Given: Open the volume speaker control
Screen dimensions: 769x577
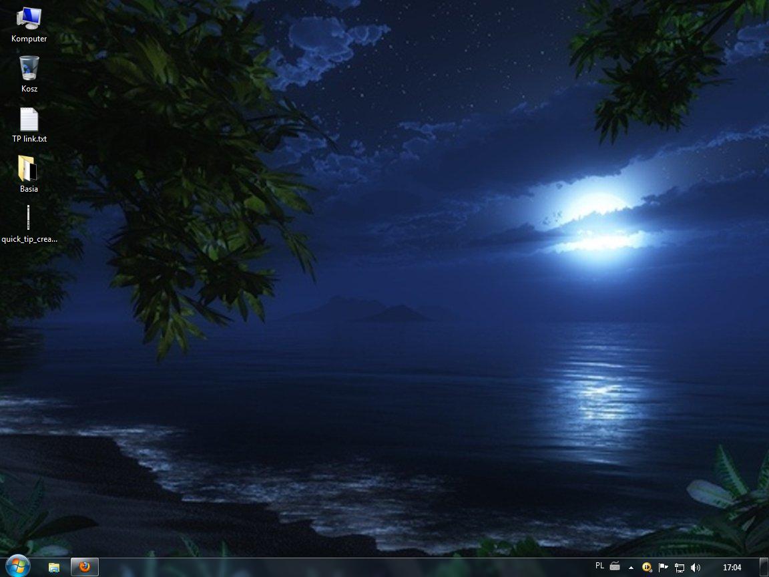Looking at the screenshot, I should coord(696,567).
